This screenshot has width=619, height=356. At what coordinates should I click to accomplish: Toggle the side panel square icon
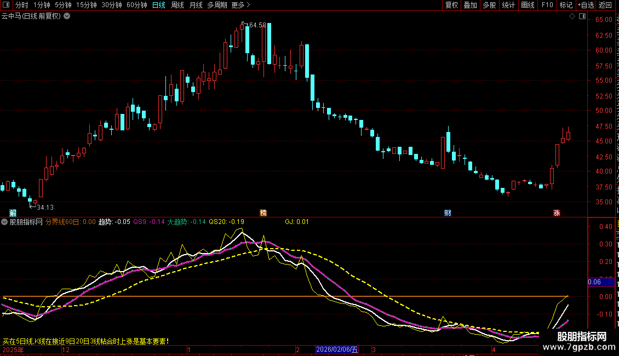click(582, 16)
